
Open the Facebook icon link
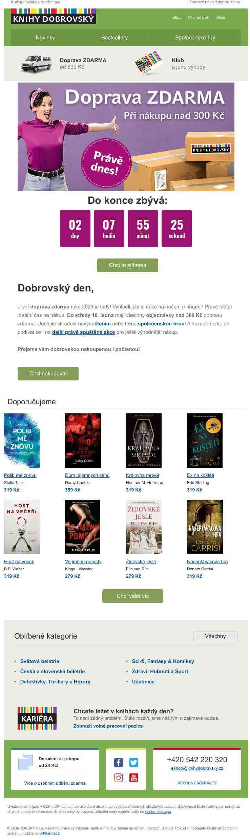tap(118, 763)
